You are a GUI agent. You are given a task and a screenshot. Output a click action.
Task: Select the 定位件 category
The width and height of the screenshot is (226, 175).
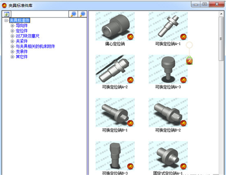pyautogui.click(x=21, y=31)
